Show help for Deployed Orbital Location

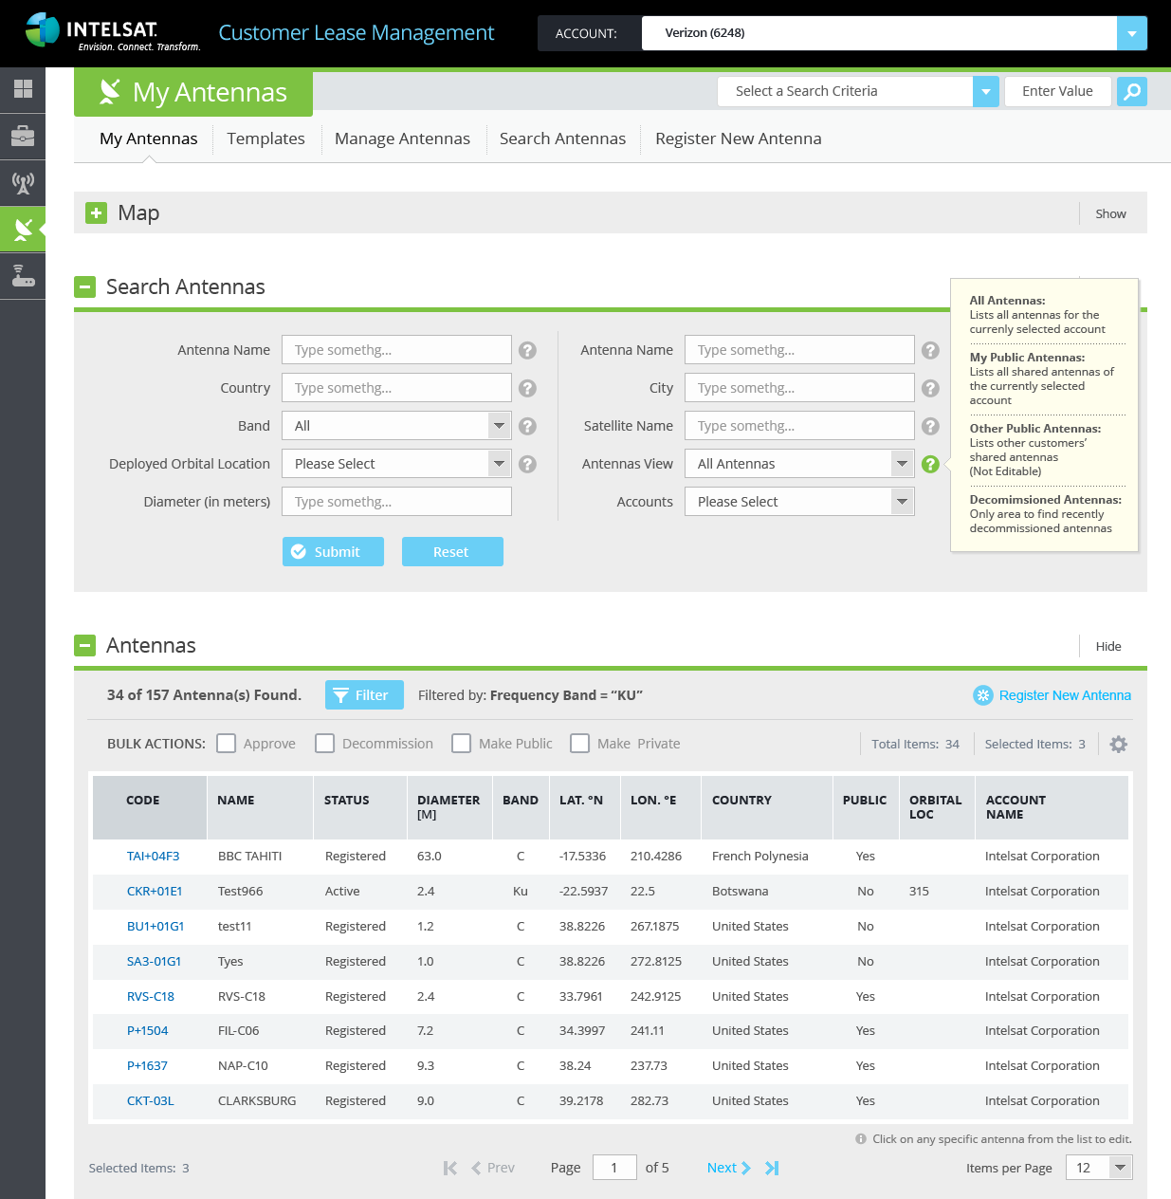point(528,464)
